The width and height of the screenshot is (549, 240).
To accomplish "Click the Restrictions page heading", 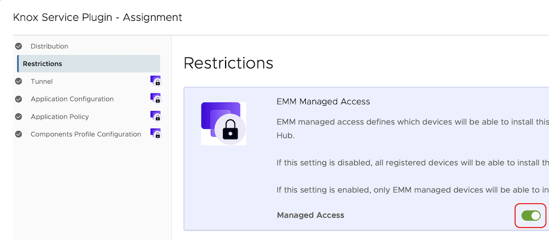I will 228,63.
